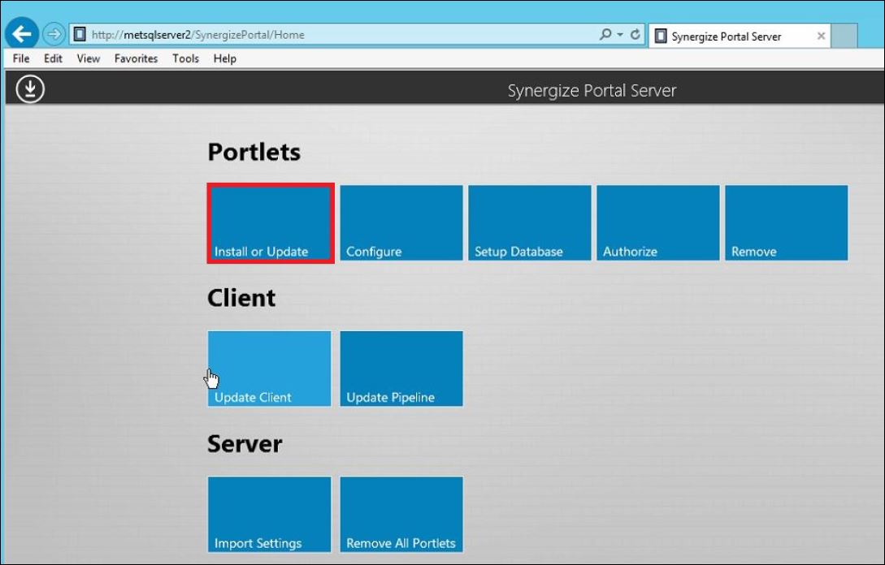Click the Remove All Portlets tile
The width and height of the screenshot is (885, 565).
point(401,514)
